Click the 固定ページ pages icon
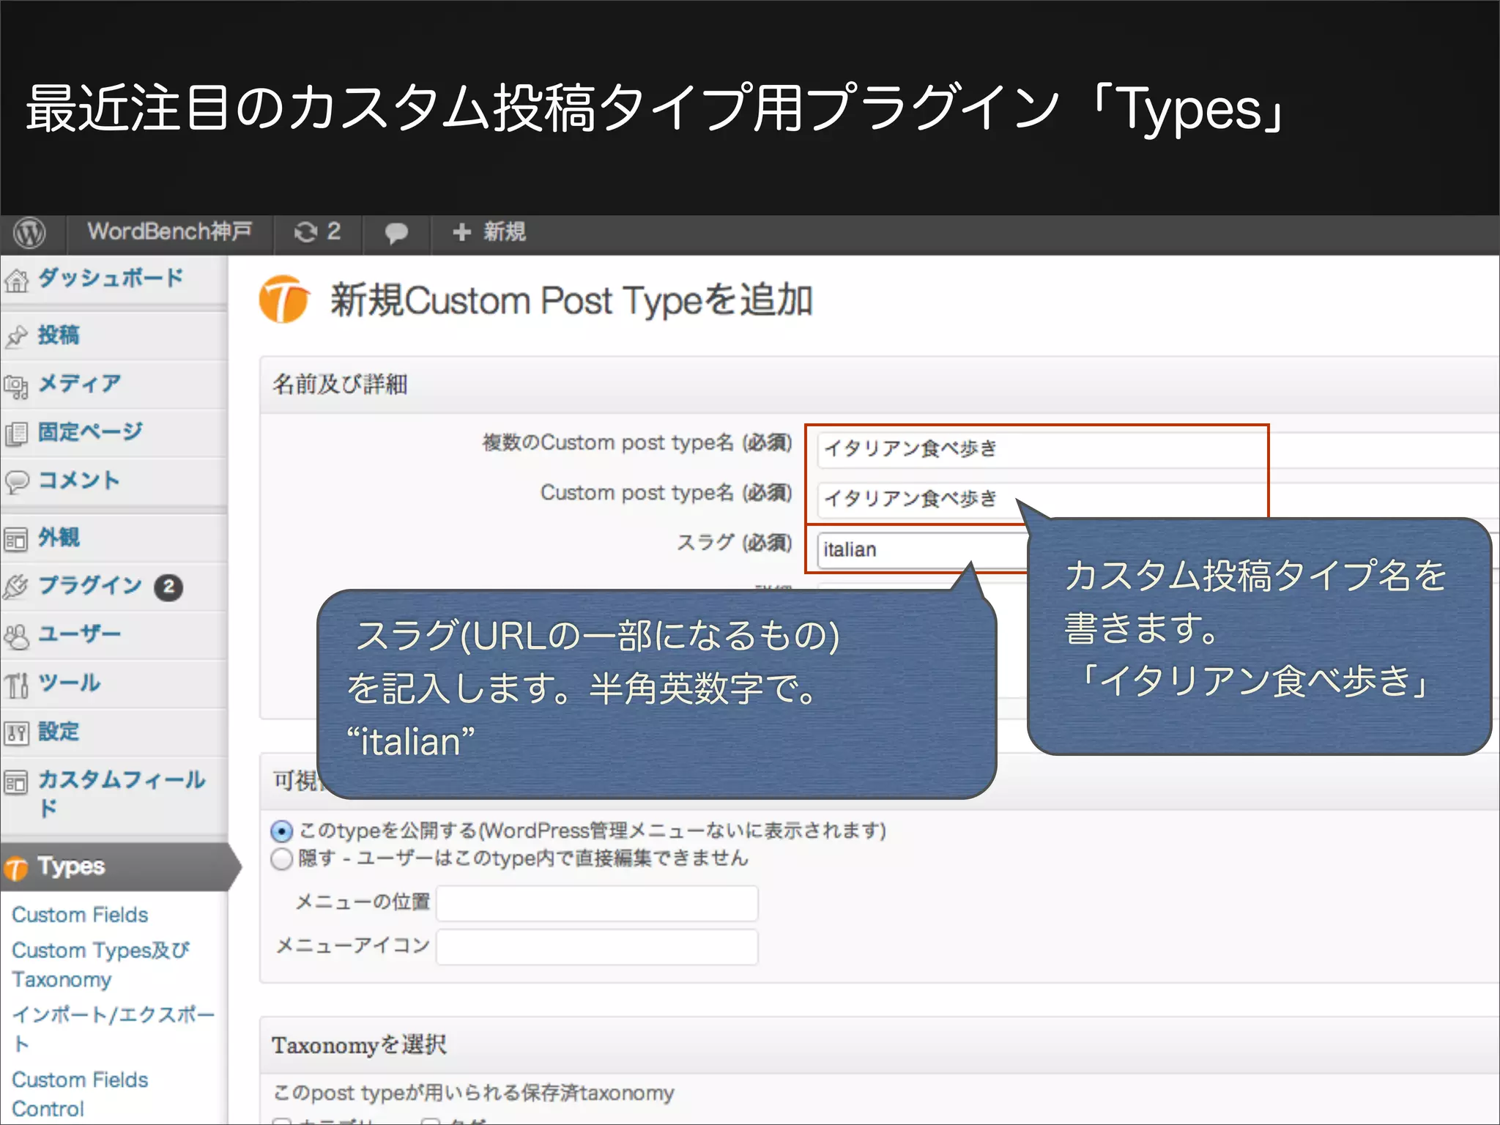Screen dimensions: 1500x1125 pos(16,434)
